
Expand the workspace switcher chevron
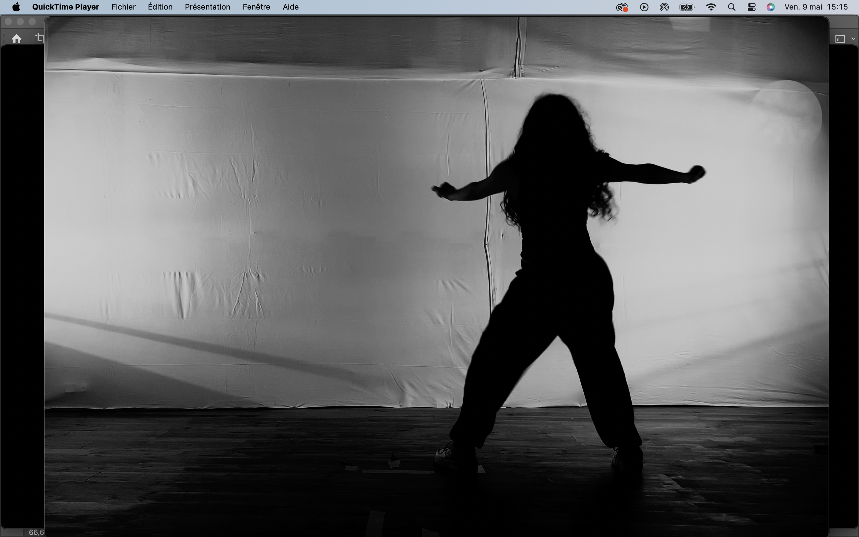coord(853,39)
